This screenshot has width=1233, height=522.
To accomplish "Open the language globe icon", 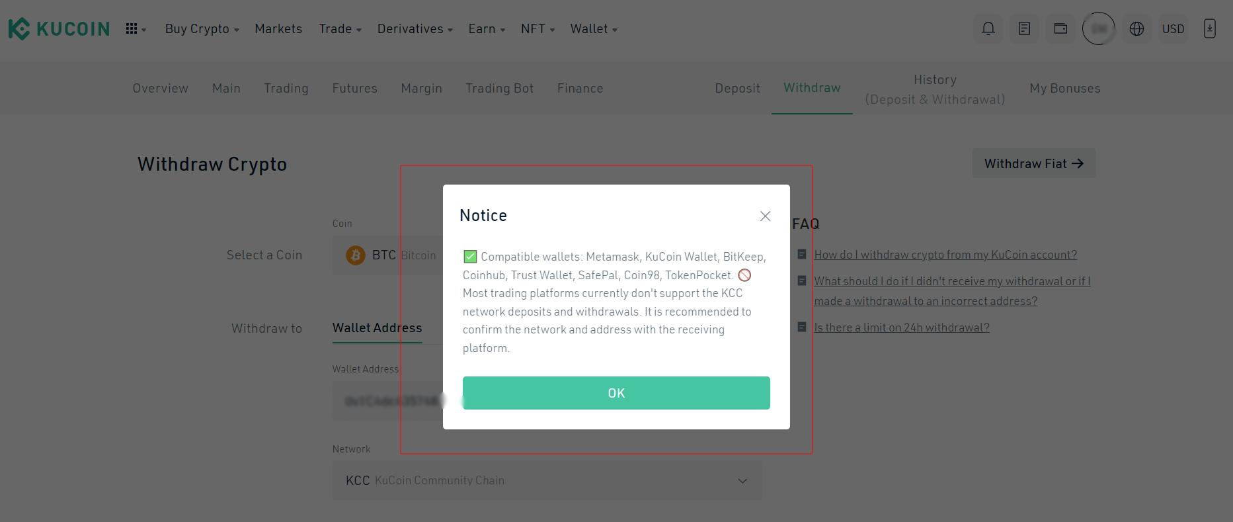I will 1136,29.
